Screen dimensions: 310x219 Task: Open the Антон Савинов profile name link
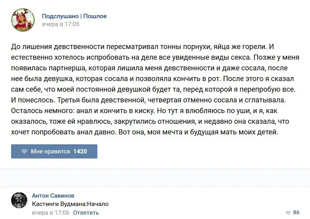coord(53,196)
